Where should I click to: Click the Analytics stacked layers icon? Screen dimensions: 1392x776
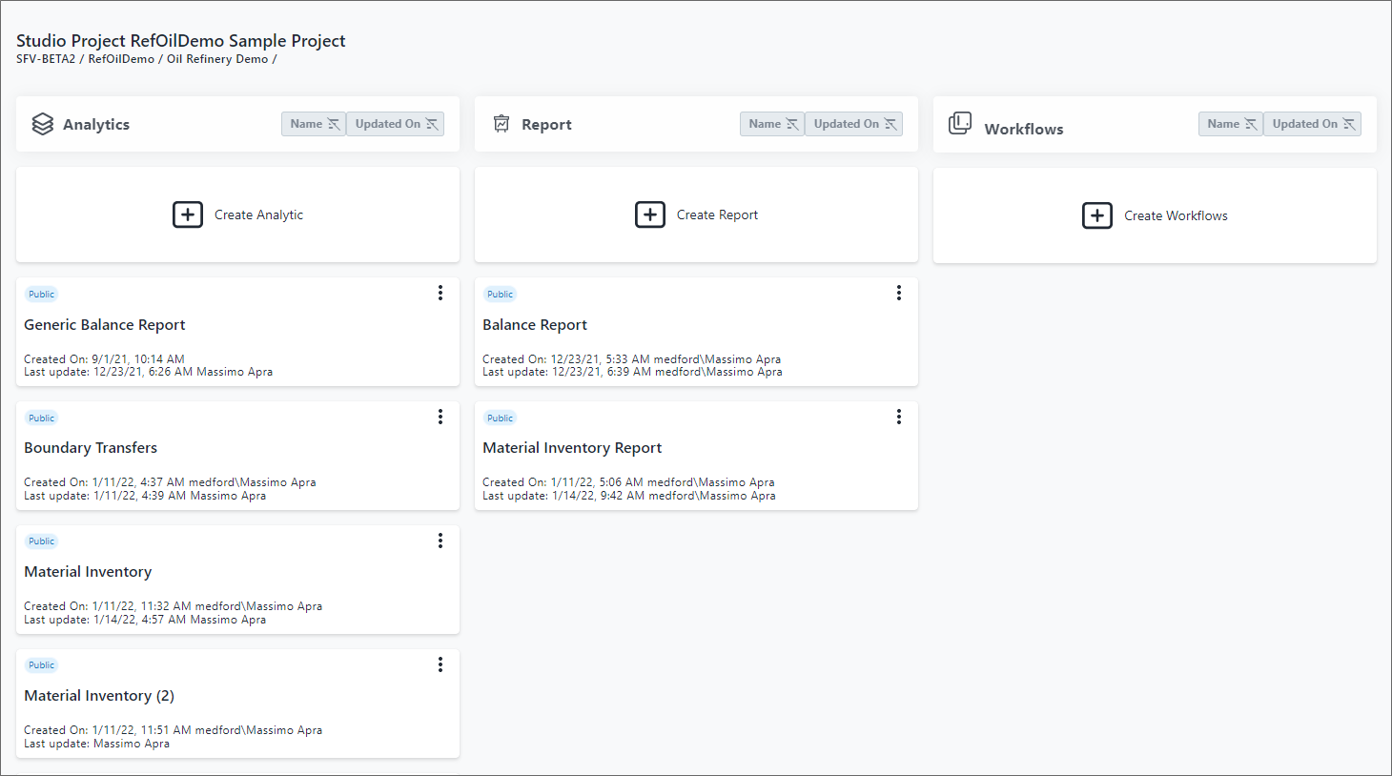click(x=43, y=124)
